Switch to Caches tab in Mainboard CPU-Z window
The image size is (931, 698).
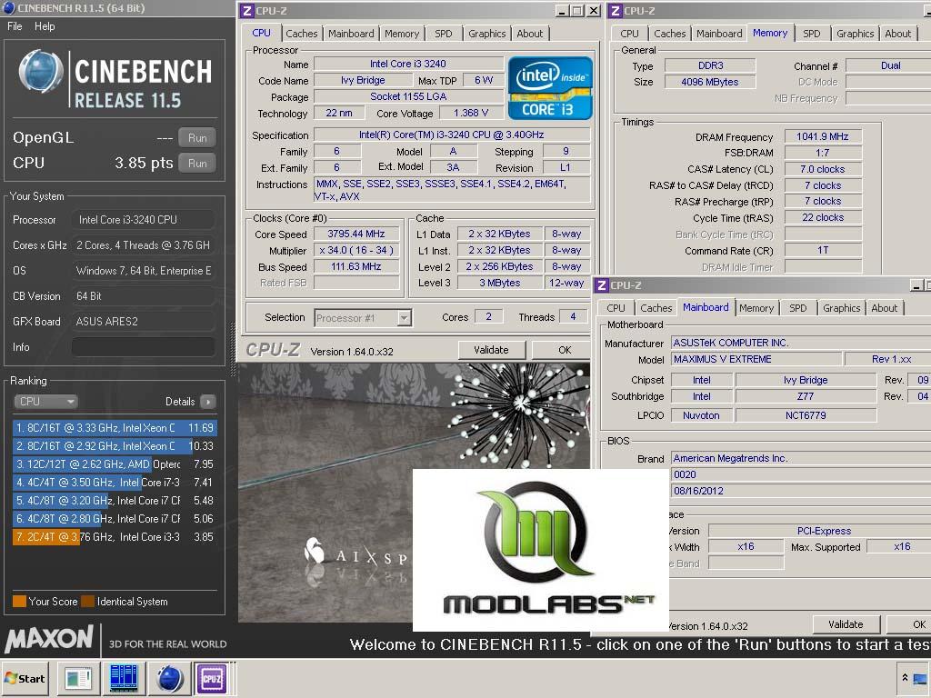click(656, 308)
